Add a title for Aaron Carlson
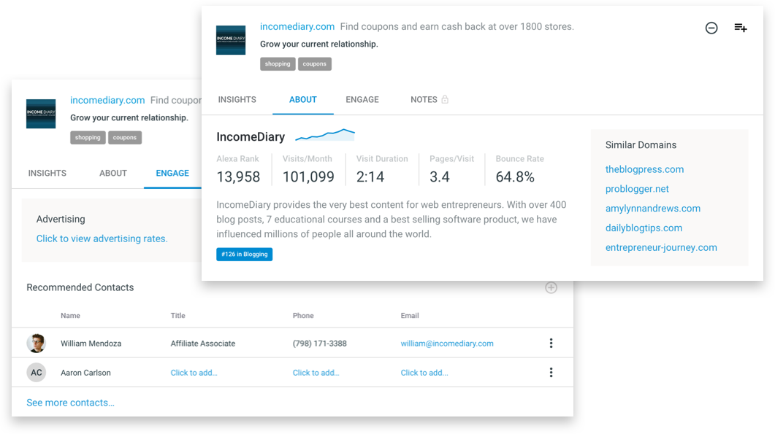 [x=194, y=373]
